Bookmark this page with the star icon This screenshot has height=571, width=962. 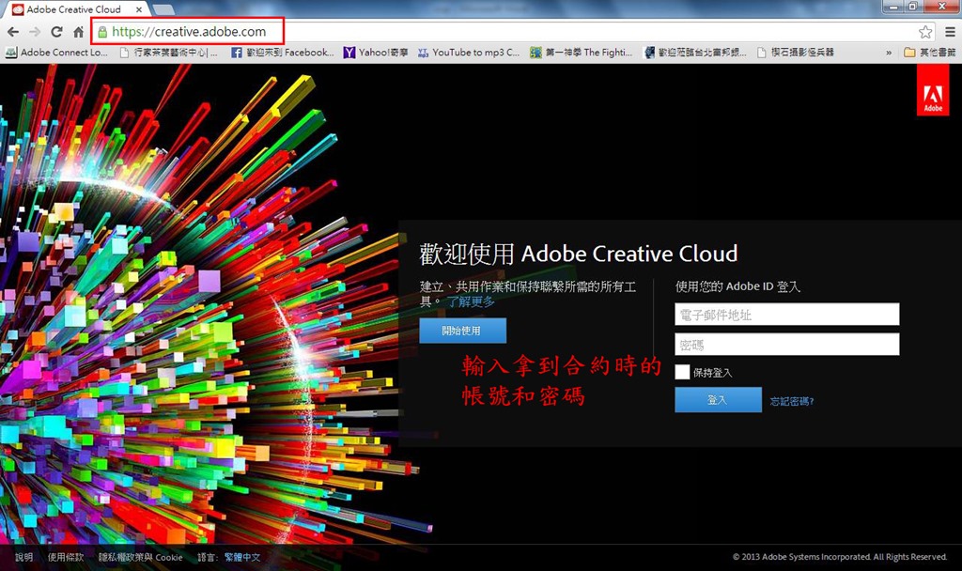click(x=925, y=32)
